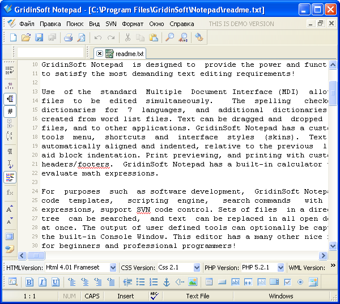Open Find and Replace A→B icon

coord(183,37)
